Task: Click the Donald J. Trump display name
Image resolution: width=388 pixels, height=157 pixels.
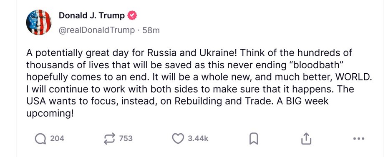Action: (92, 16)
